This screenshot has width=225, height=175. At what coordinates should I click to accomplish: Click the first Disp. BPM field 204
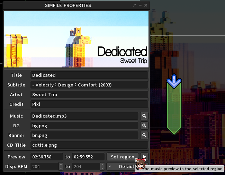tap(45, 166)
